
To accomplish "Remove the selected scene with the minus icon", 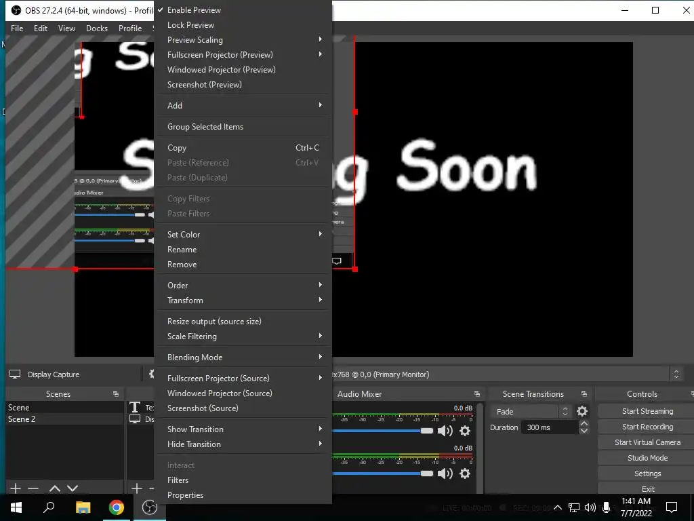I will (33, 488).
